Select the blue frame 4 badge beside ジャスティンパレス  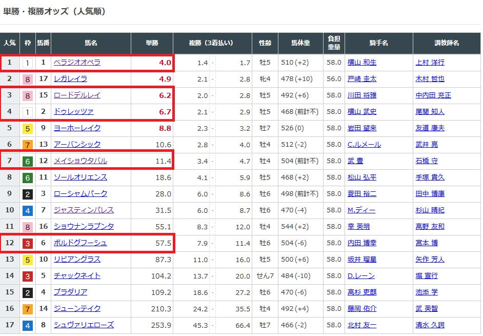[x=27, y=210]
